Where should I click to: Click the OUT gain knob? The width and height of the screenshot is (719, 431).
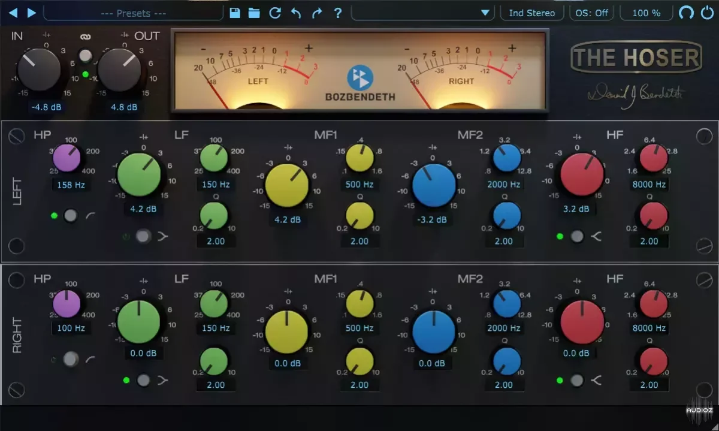tap(119, 70)
